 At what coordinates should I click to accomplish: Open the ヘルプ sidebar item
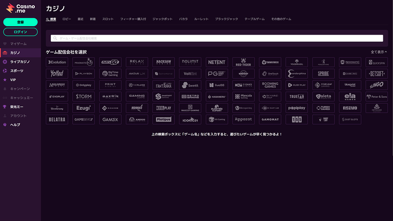(x=15, y=125)
